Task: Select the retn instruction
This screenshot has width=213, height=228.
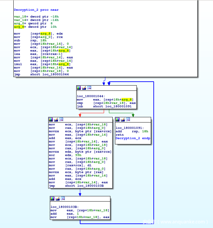Action: coord(119,135)
